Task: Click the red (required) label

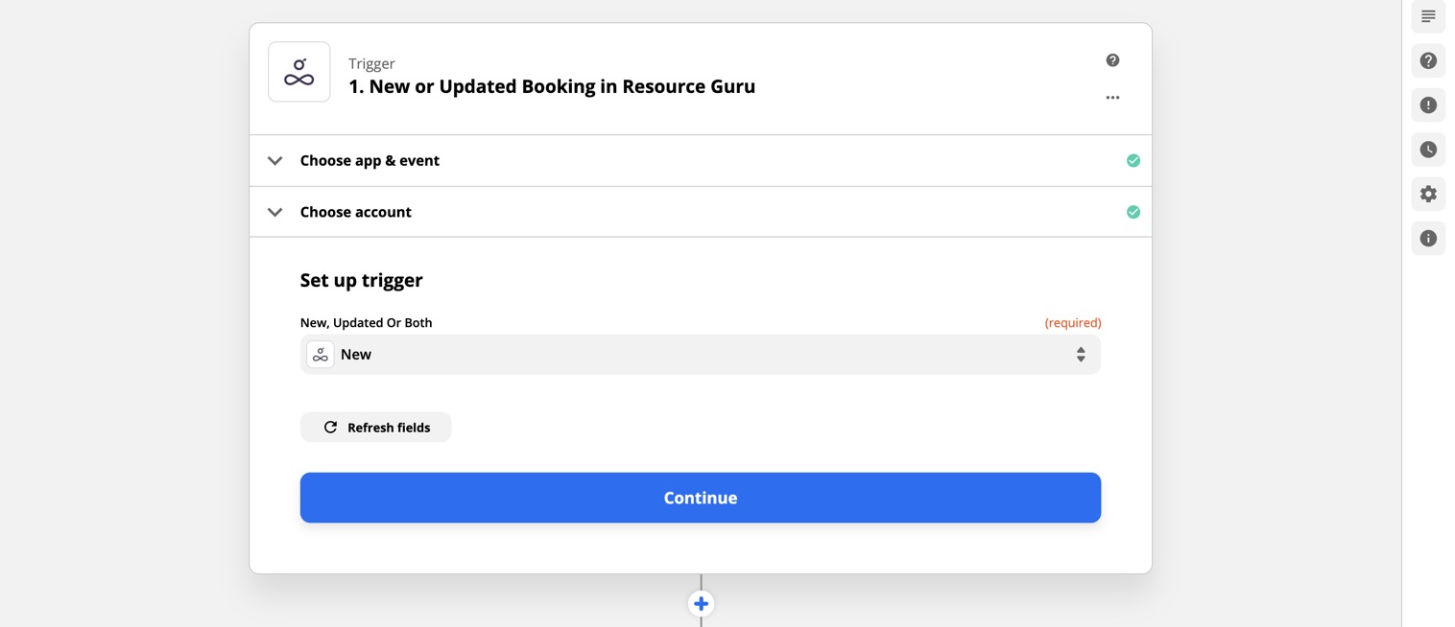Action: [x=1073, y=323]
